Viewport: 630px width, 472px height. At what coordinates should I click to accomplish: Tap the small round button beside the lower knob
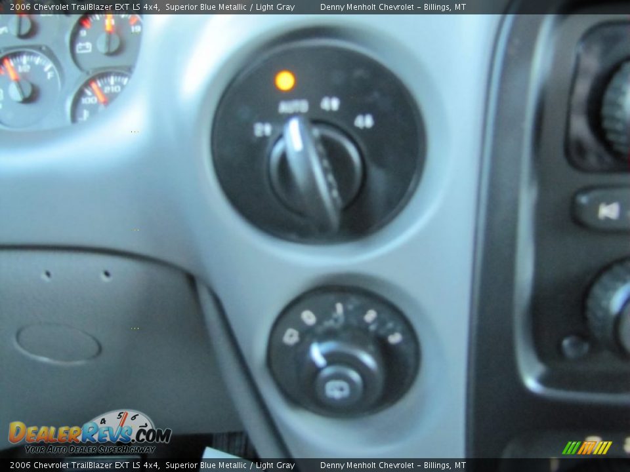tap(575, 346)
